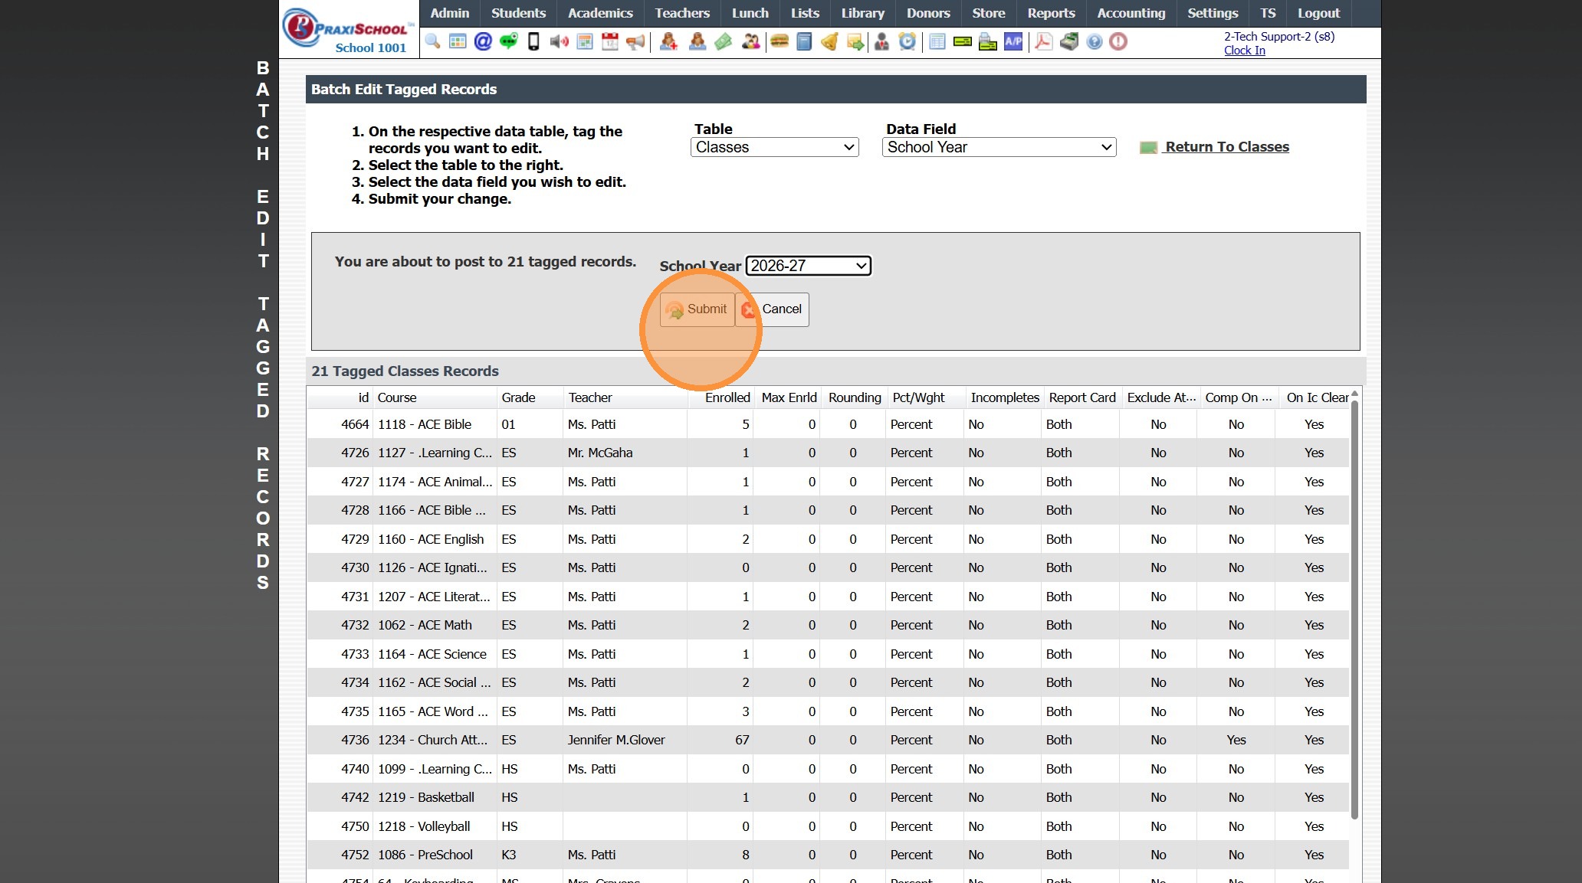Viewport: 1582px width, 883px height.
Task: Open the Academics menu
Action: pyautogui.click(x=600, y=13)
